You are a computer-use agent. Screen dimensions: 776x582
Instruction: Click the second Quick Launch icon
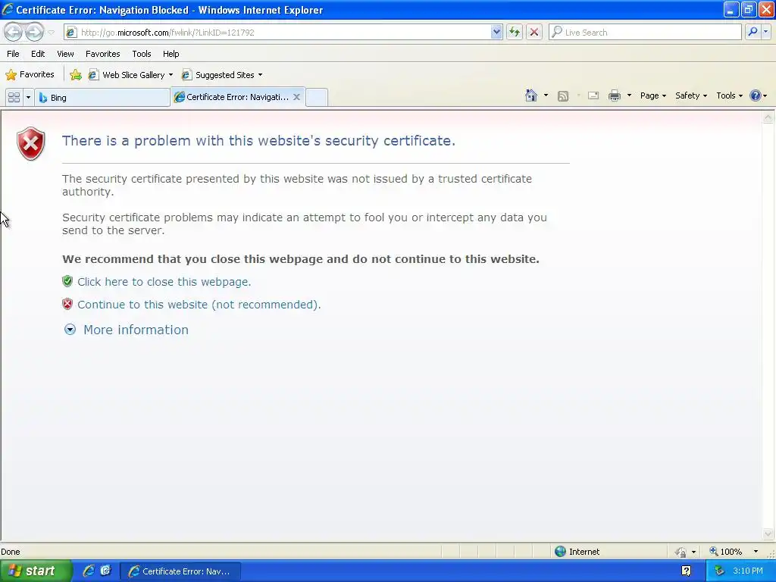[105, 571]
